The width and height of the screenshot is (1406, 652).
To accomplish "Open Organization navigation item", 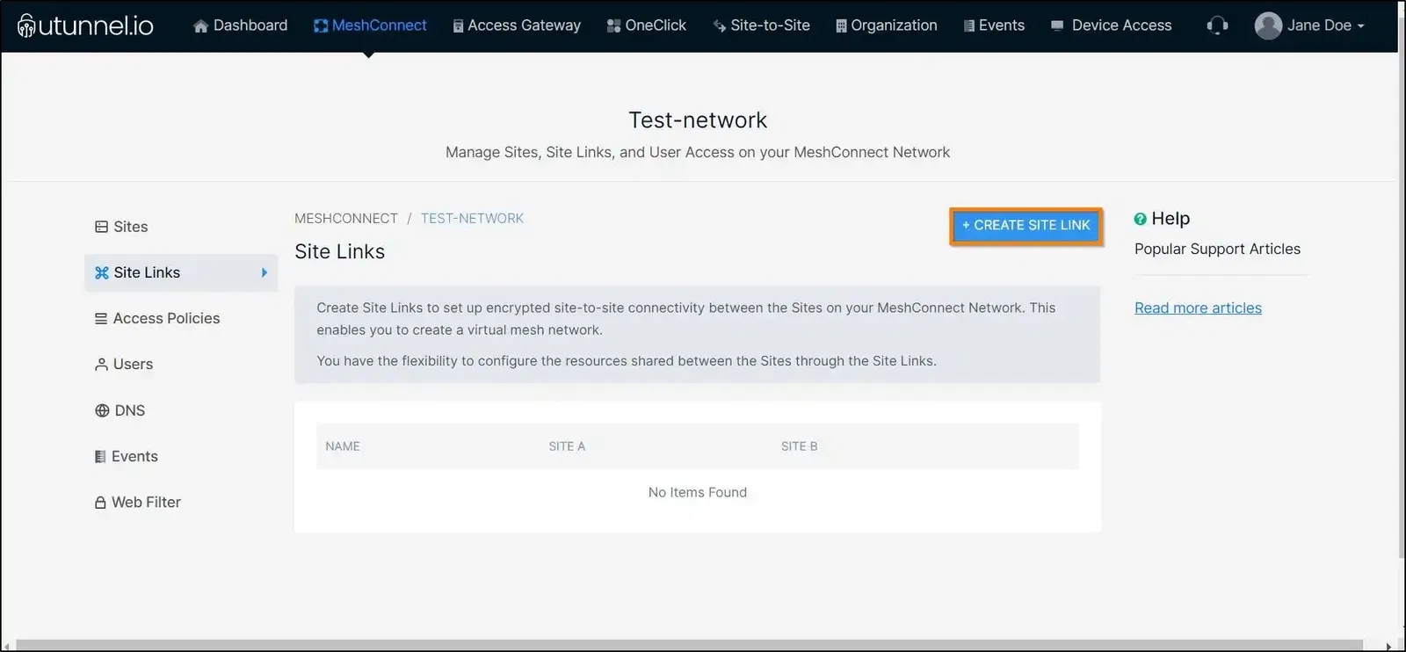I will 887,25.
